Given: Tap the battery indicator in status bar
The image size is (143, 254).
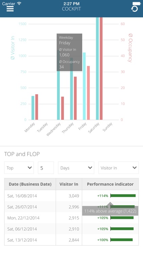Looking at the screenshot, I should tap(137, 3).
